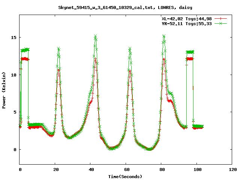Click the red XL legend line sample
Screen dimensions: 240x180
(x=220, y=19)
